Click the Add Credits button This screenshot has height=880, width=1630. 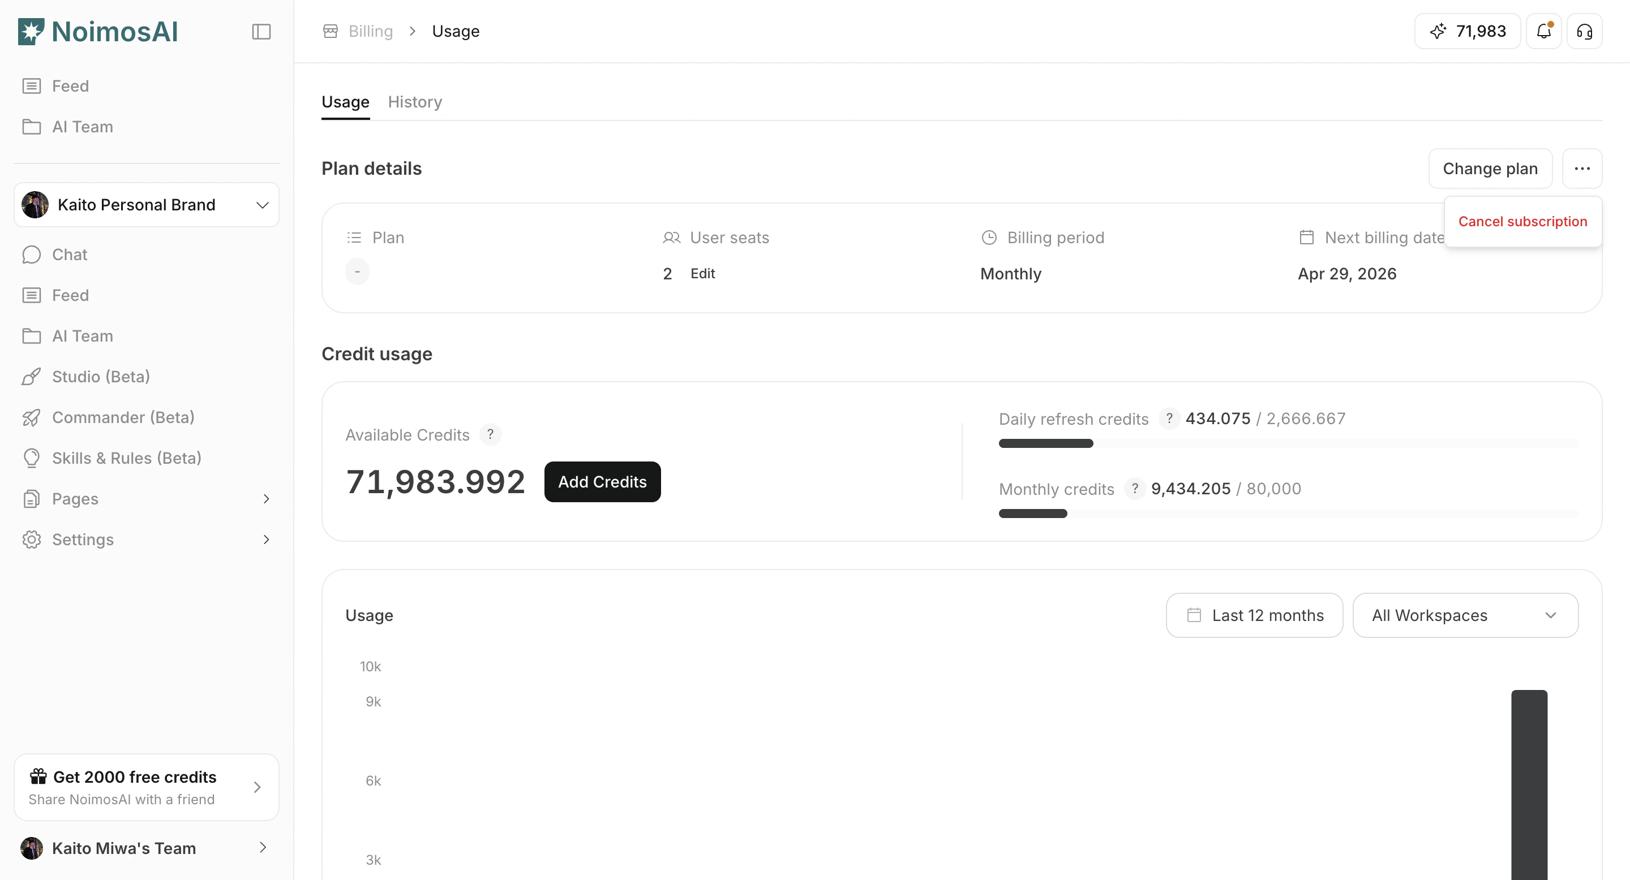coord(602,481)
